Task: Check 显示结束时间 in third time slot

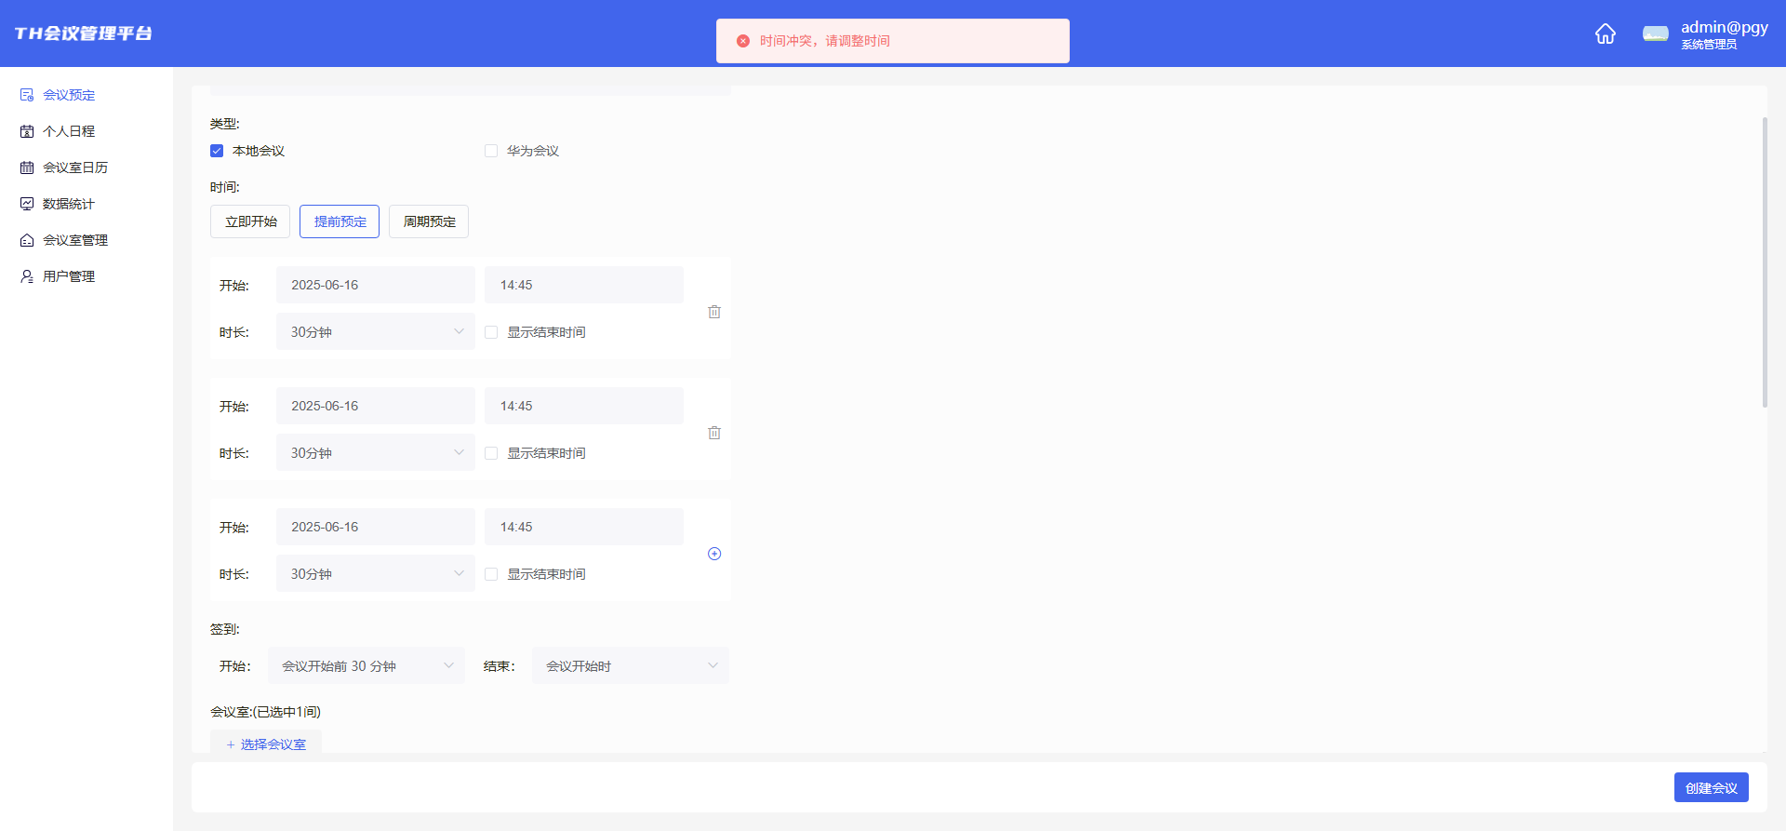Action: click(x=491, y=574)
